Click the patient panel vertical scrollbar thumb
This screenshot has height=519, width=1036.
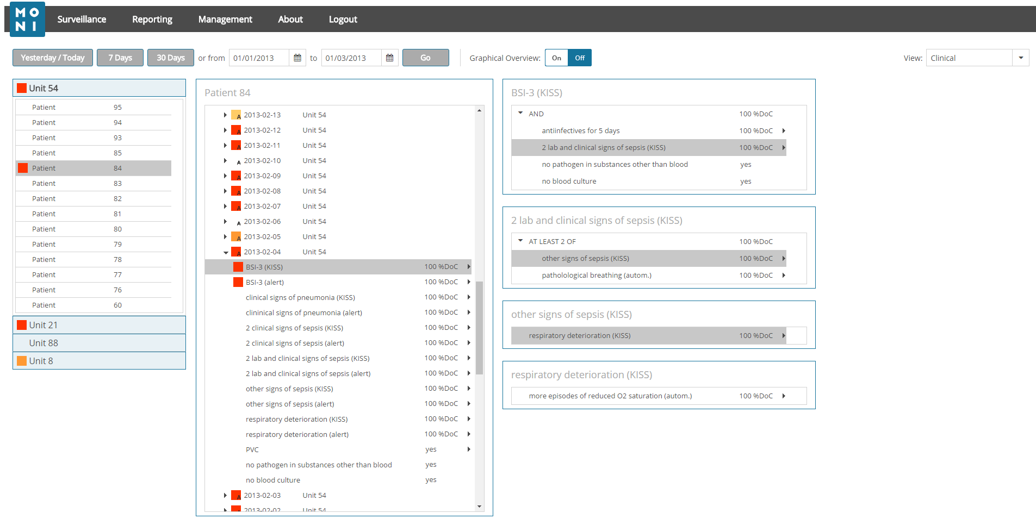pos(479,328)
